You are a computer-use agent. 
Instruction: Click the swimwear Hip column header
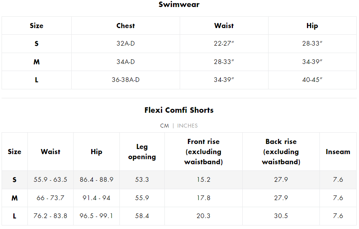pyautogui.click(x=312, y=25)
